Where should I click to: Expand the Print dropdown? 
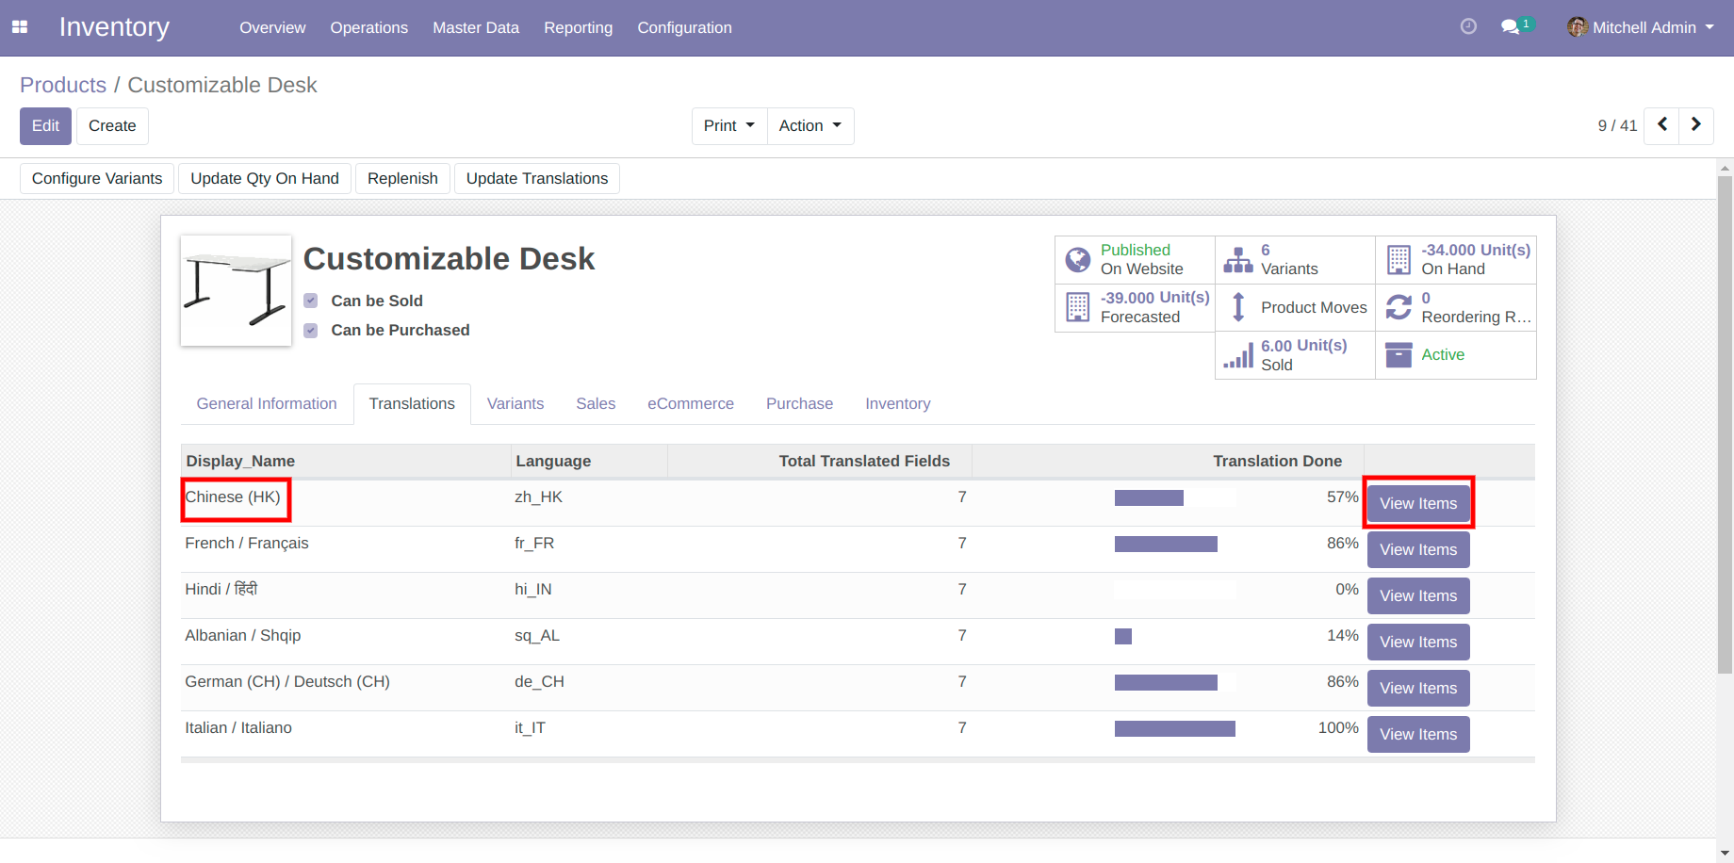[x=729, y=126]
